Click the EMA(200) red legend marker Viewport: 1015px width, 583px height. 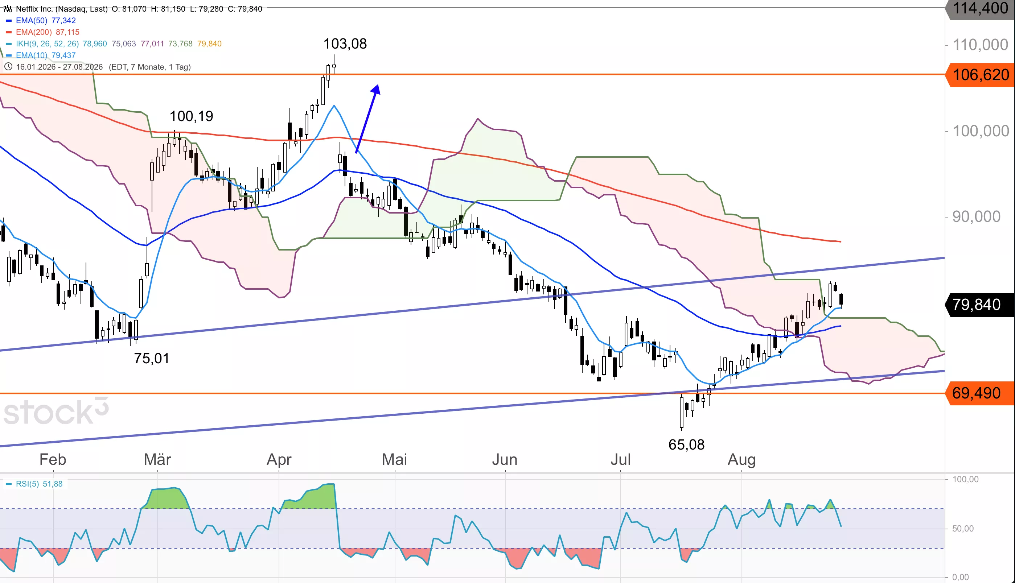pos(9,32)
